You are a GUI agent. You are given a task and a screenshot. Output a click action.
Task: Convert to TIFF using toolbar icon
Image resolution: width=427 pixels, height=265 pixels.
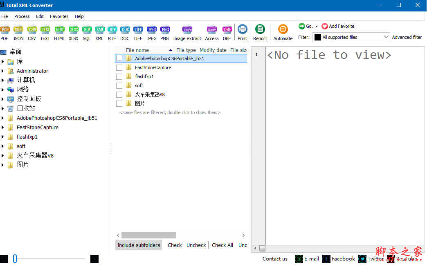pyautogui.click(x=138, y=29)
